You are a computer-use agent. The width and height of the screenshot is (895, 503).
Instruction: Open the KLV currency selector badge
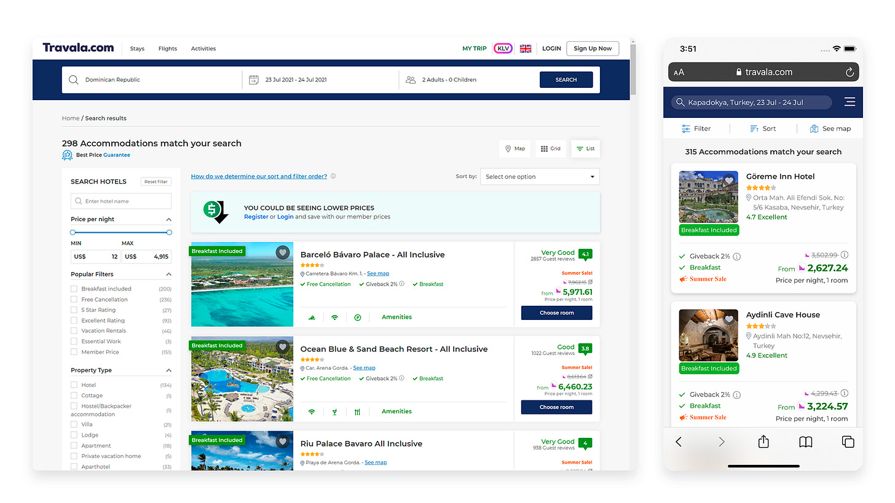pyautogui.click(x=503, y=49)
